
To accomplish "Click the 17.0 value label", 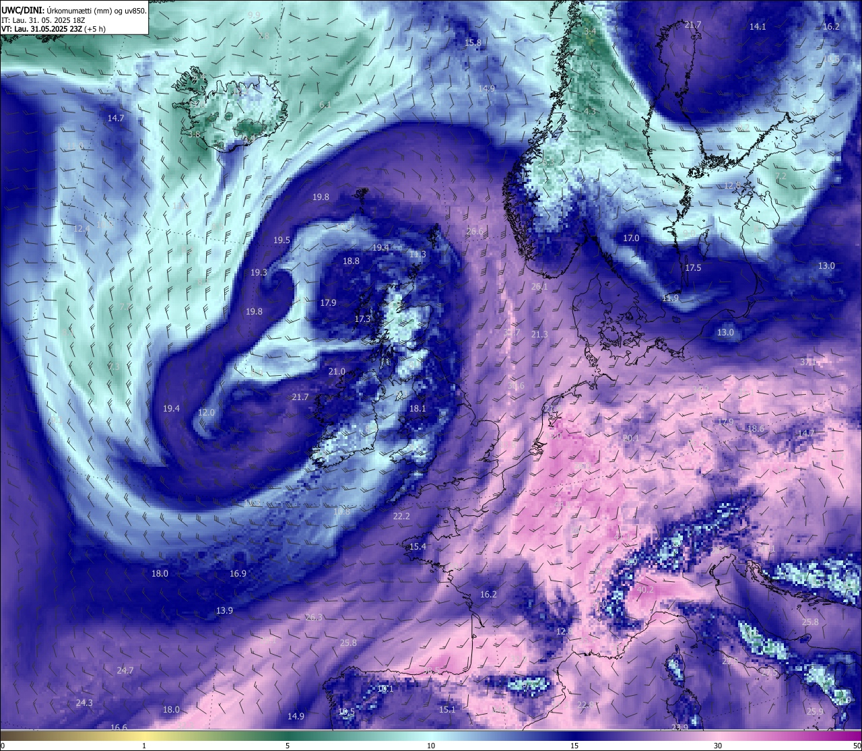I will point(631,238).
